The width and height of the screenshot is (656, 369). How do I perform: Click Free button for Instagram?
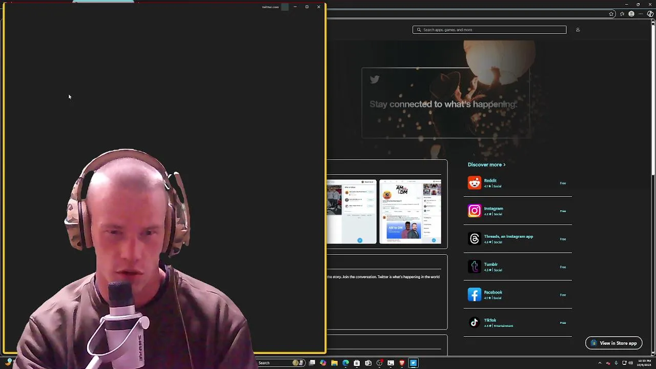pos(563,211)
